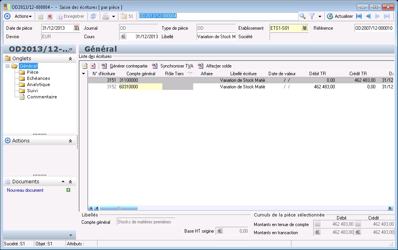Click the Enregistrer save button

click(70, 16)
